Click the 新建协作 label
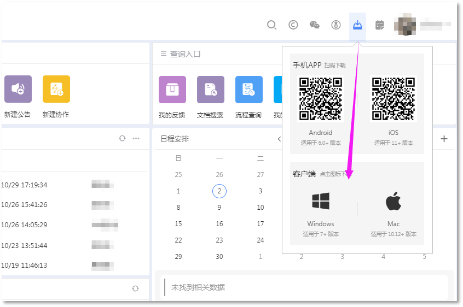This screenshot has height=307, width=463. click(56, 115)
